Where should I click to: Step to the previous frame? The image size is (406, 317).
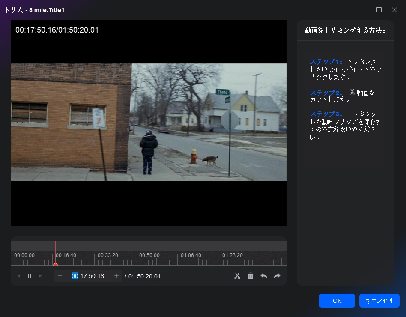click(x=19, y=276)
